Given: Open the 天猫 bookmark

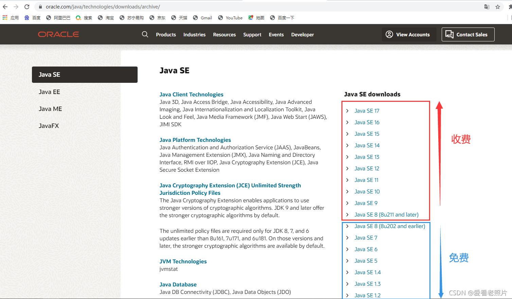Looking at the screenshot, I should (x=179, y=18).
